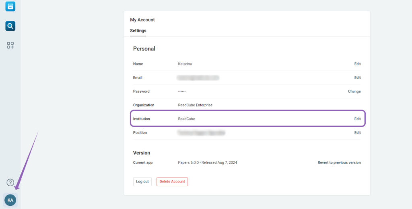Open the help question mark icon

(10, 183)
